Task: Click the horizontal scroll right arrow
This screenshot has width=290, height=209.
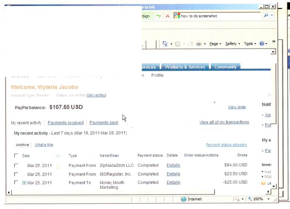Action: tap(268, 192)
